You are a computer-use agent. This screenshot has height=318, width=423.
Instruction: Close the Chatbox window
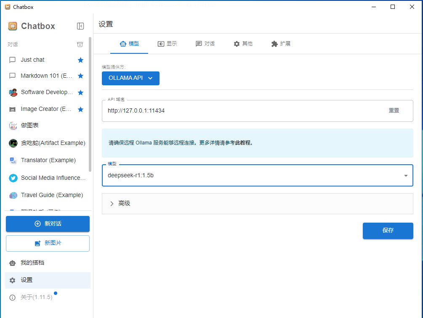[412, 7]
